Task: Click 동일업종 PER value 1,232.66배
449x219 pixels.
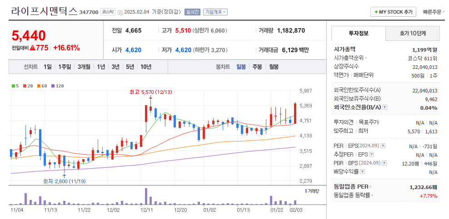Action: (x=424, y=187)
